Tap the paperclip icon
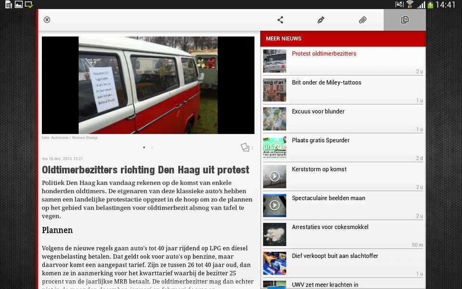Image resolution: width=462 pixels, height=289 pixels. 363,20
